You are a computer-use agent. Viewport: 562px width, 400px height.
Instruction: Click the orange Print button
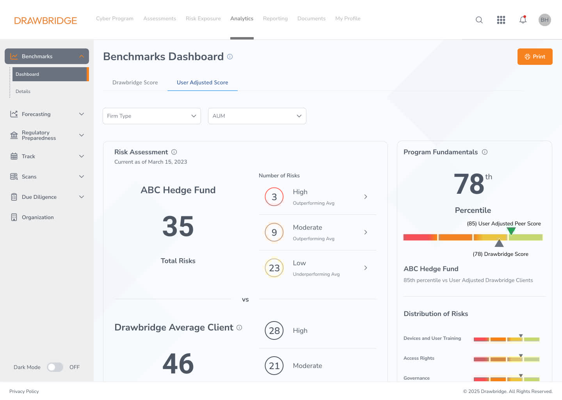tap(535, 57)
